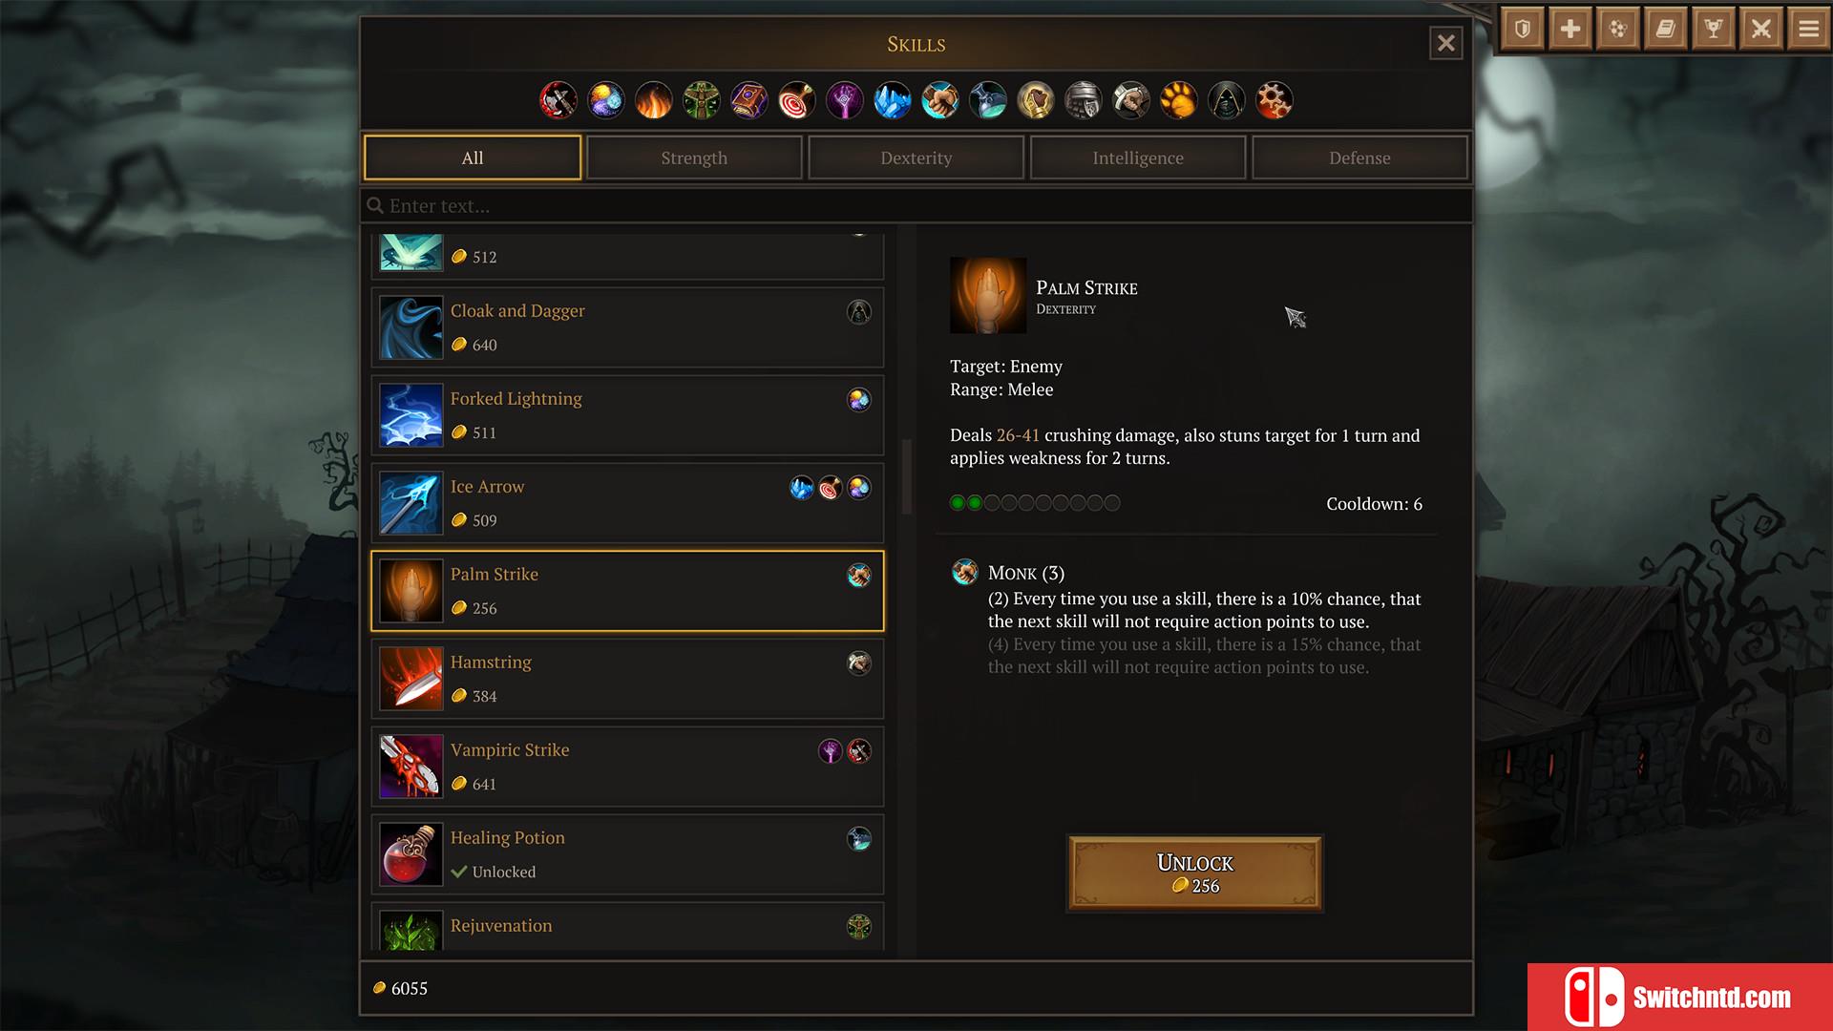Image resolution: width=1833 pixels, height=1031 pixels.
Task: Open the trophy achievements button
Action: [x=1714, y=29]
